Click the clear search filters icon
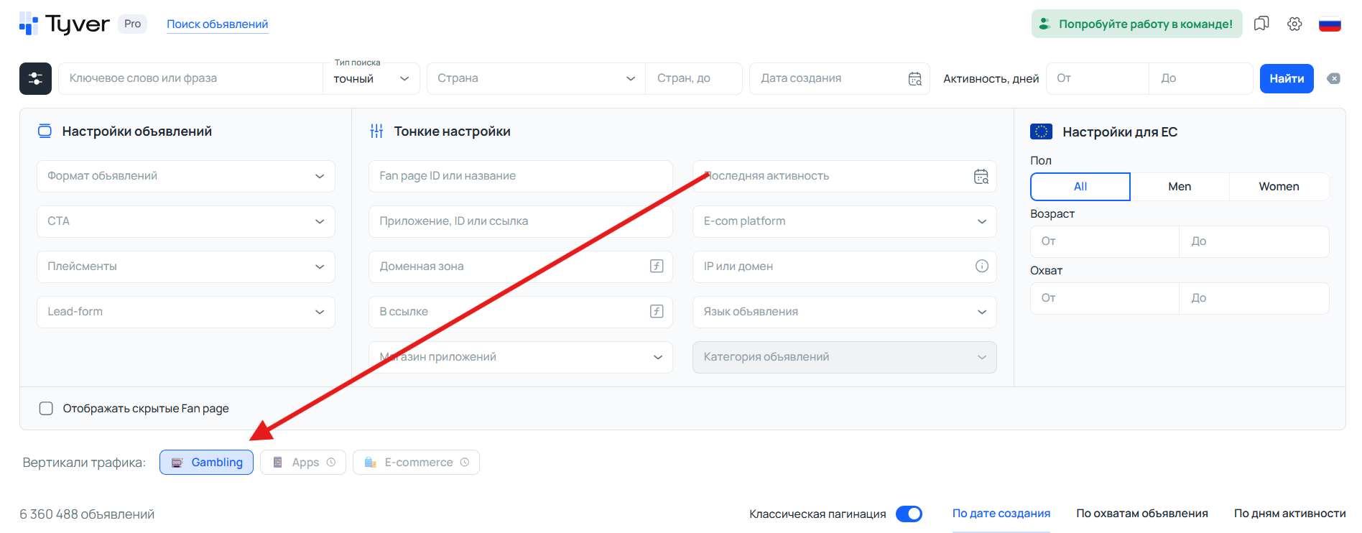 pyautogui.click(x=1333, y=79)
